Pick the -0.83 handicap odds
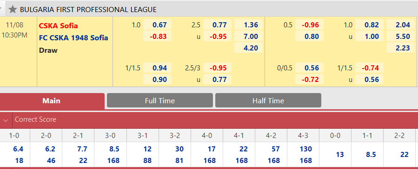418x169 pixels. click(157, 36)
